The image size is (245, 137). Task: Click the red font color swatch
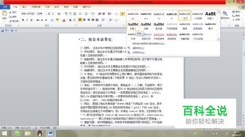point(64,20)
